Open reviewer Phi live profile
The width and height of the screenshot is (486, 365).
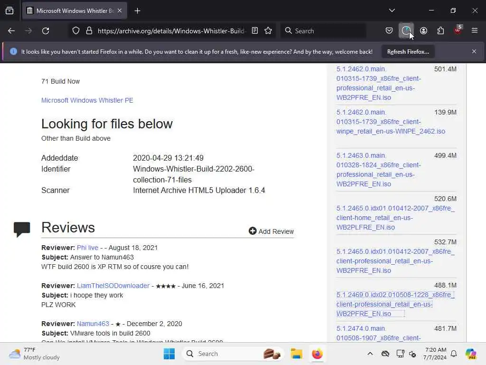pos(87,248)
